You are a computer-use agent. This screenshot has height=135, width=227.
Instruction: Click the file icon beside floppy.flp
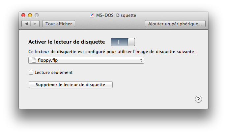tap(34, 60)
